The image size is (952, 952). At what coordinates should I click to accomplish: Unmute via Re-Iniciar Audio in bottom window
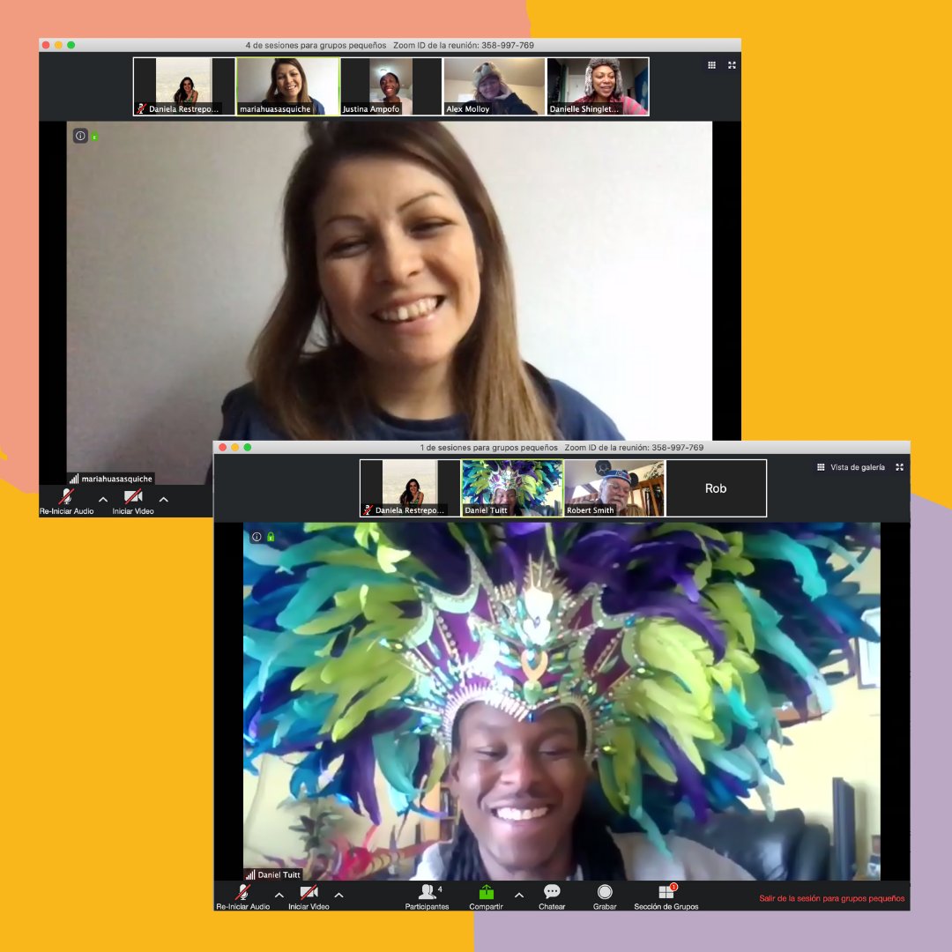(x=243, y=896)
